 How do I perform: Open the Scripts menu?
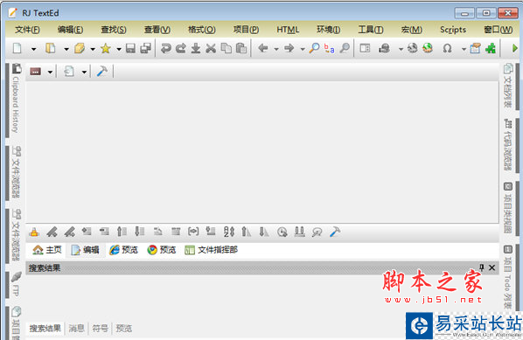click(453, 30)
